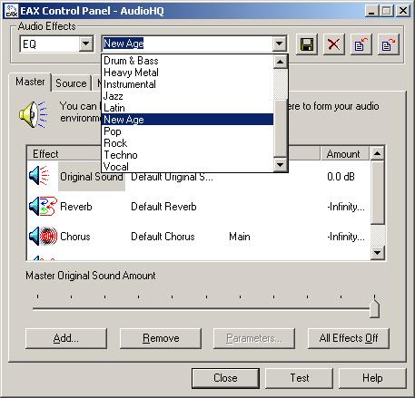Image resolution: width=415 pixels, height=398 pixels.
Task: Click the All Effects Off button
Action: 348,338
